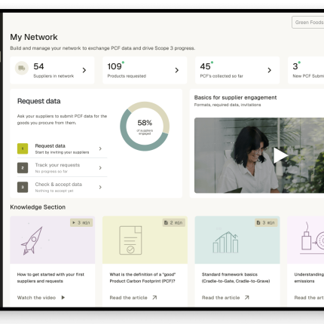Click the Knowledge Section heading

[38, 207]
